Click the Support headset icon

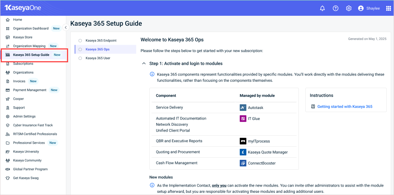8,108
